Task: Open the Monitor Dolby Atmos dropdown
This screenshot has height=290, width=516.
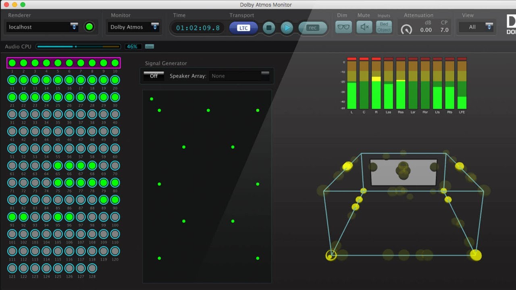Action: (x=134, y=27)
